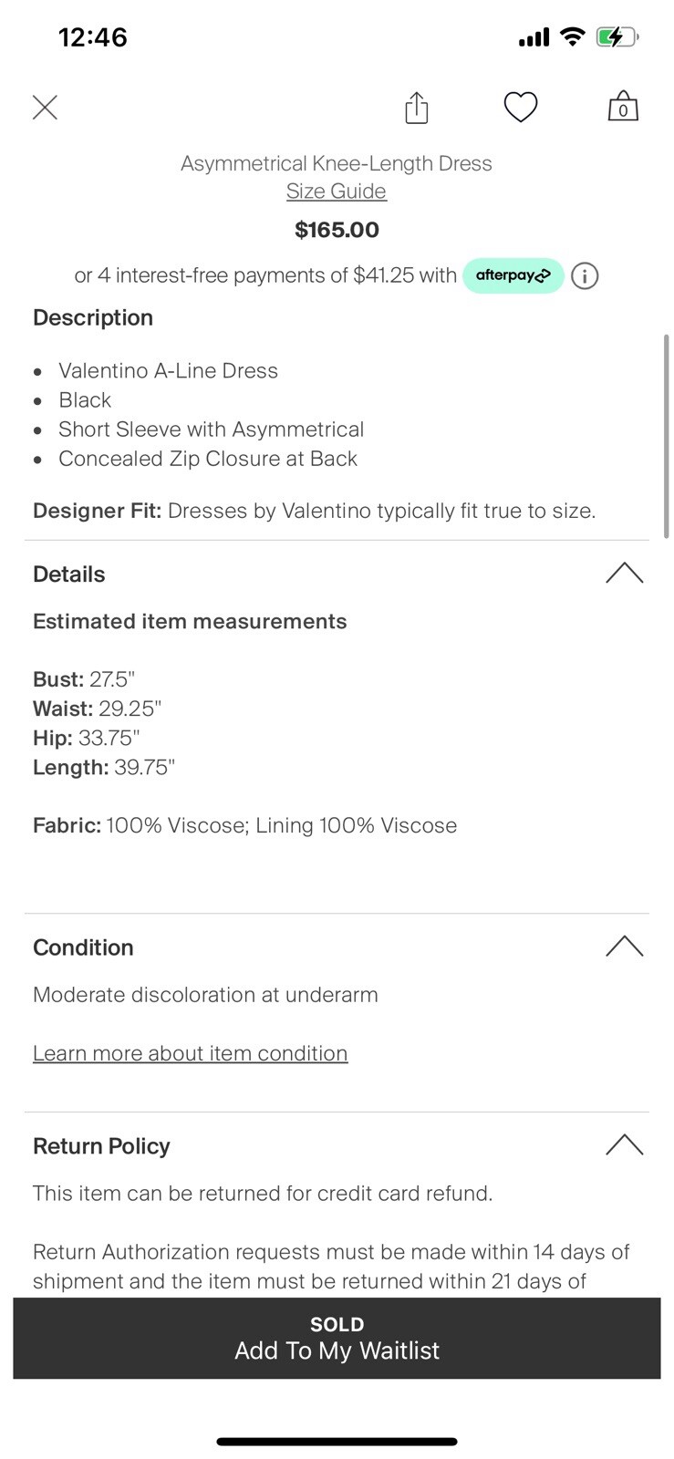
Task: Open the Size Guide
Action: (336, 191)
